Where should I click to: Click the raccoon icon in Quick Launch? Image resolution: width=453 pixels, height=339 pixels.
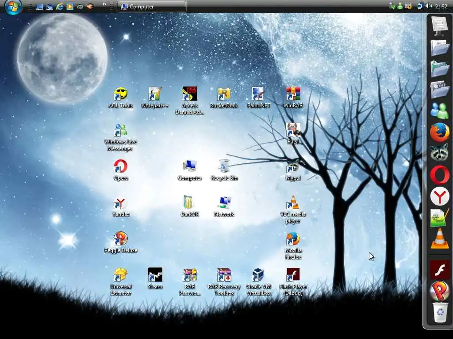80,6
